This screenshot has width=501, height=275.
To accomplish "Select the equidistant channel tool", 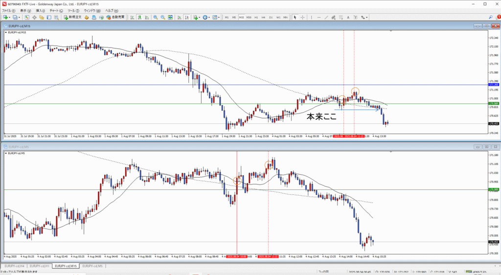I will pos(333,17).
